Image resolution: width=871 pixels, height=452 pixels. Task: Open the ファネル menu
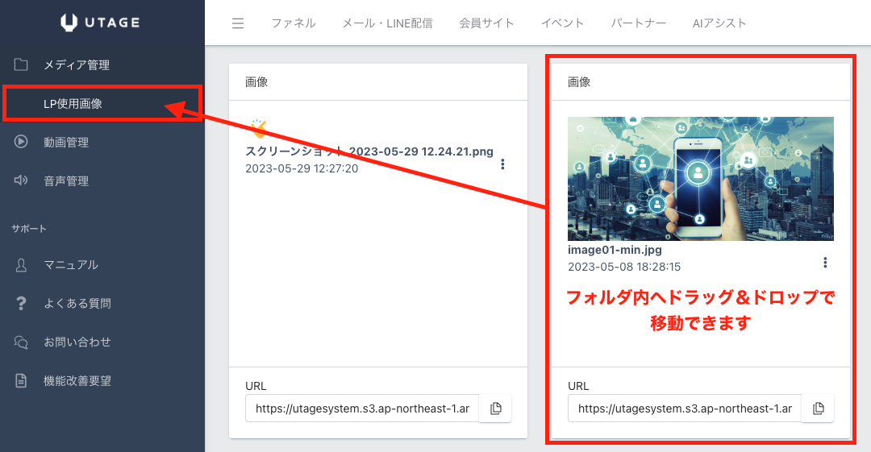(293, 23)
